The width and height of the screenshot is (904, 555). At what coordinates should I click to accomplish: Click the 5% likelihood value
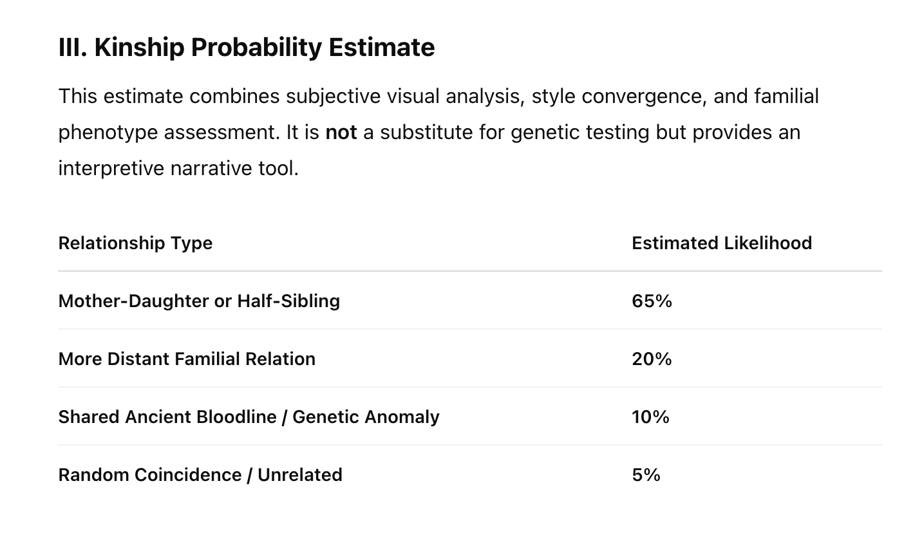tap(646, 475)
